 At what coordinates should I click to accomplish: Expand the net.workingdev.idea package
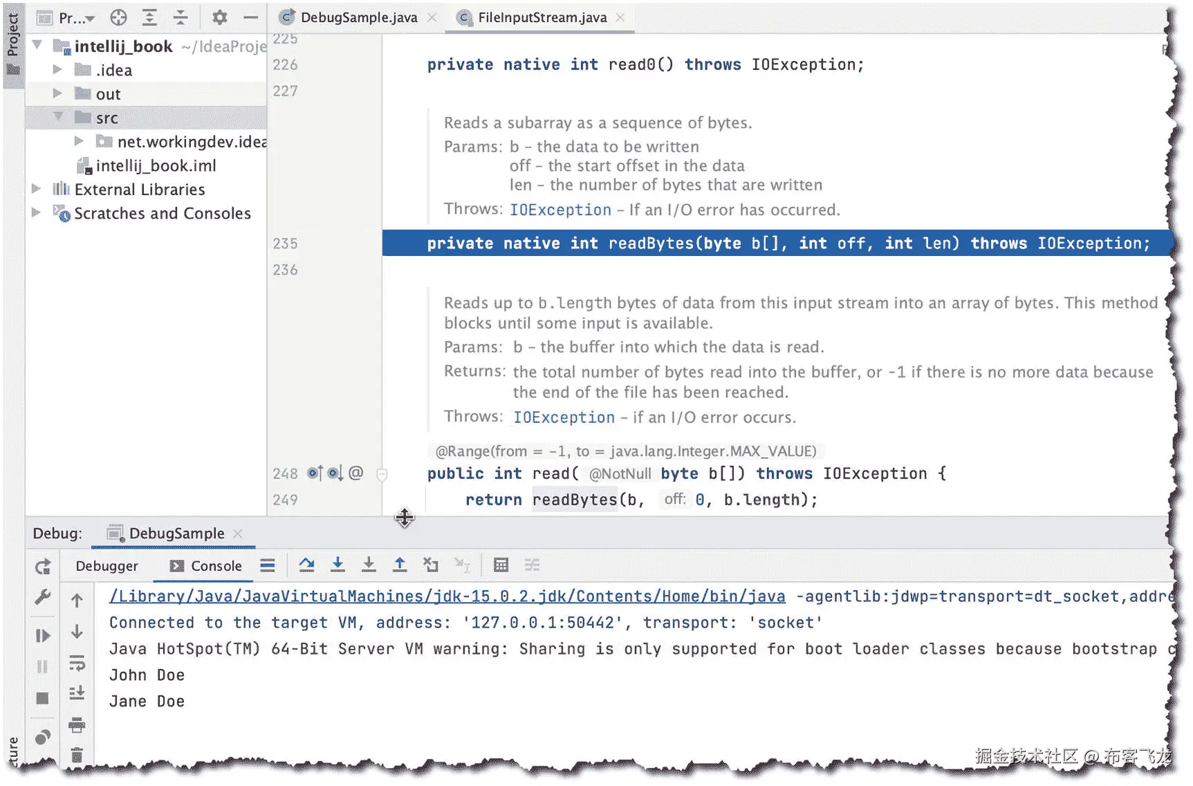click(79, 141)
